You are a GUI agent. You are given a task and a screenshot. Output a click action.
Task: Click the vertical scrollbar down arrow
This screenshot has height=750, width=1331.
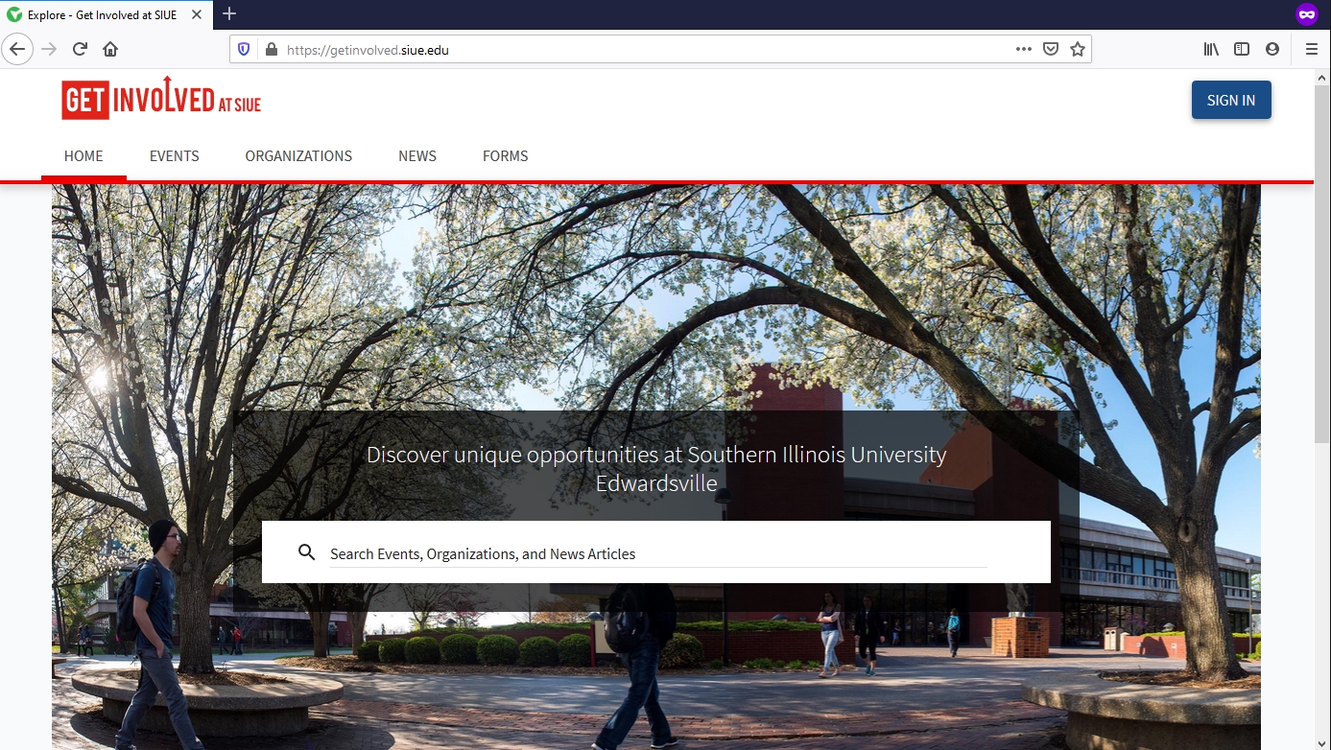(x=1322, y=743)
